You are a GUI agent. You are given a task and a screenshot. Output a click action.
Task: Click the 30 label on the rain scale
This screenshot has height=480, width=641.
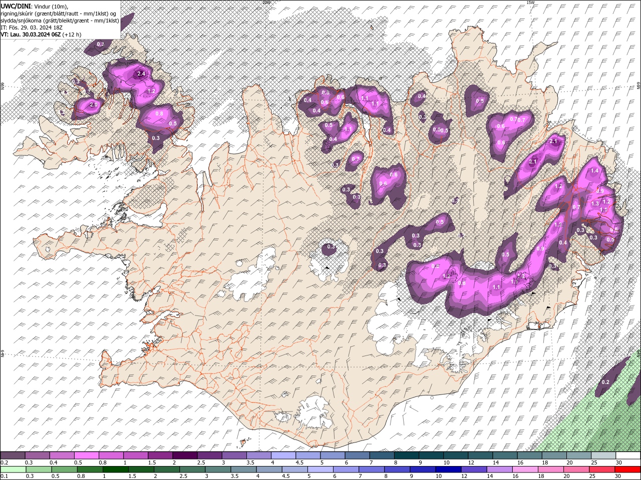pyautogui.click(x=617, y=476)
